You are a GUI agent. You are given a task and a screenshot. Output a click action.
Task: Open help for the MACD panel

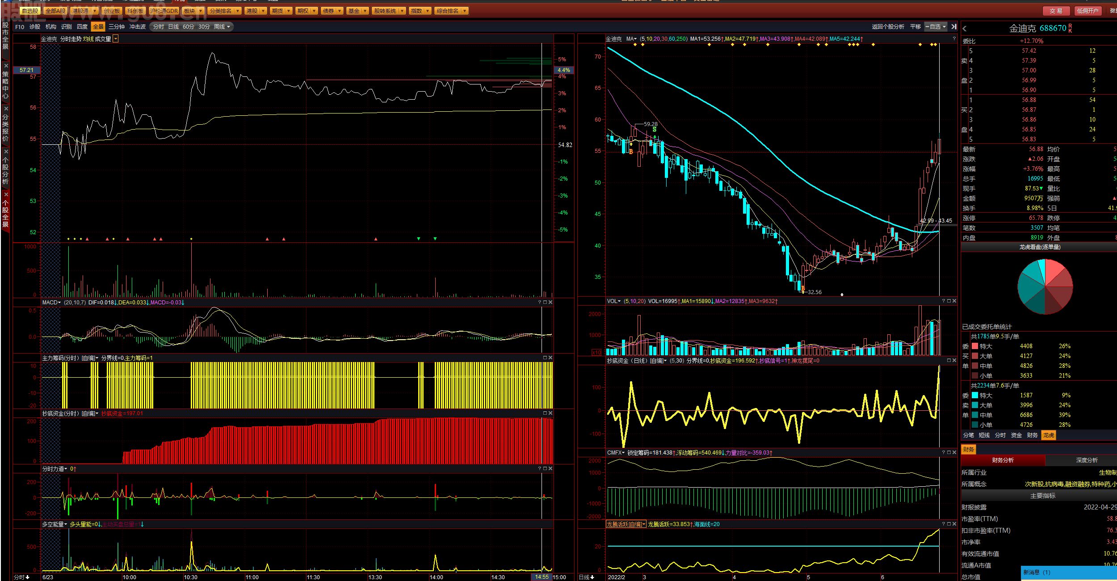540,303
